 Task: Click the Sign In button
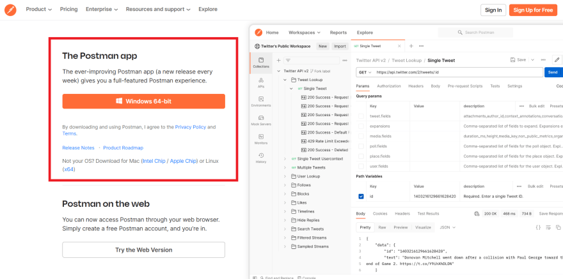click(493, 10)
